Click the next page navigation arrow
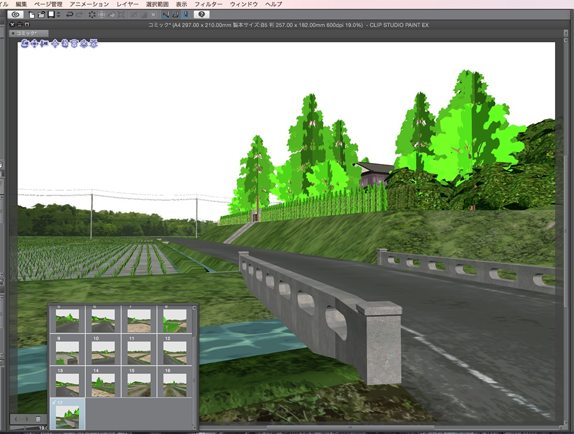This screenshot has width=574, height=434. [28, 419]
